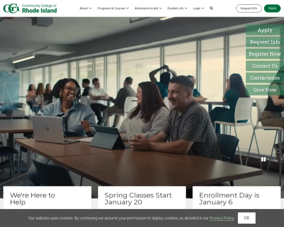
Task: Expand the Programs & Courses menu
Action: (113, 8)
